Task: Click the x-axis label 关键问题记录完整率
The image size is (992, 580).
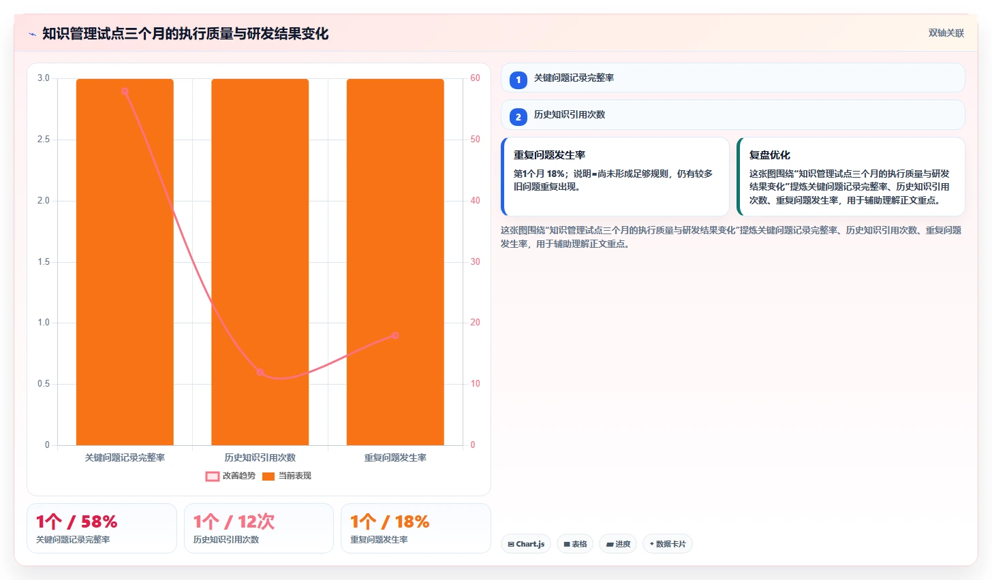Action: [125, 457]
